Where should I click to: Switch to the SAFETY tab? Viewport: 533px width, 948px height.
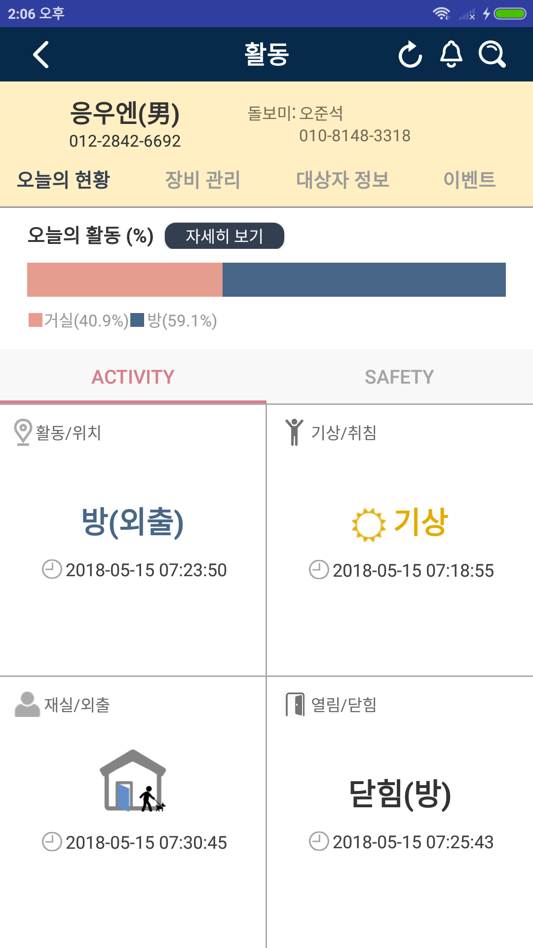(x=399, y=377)
